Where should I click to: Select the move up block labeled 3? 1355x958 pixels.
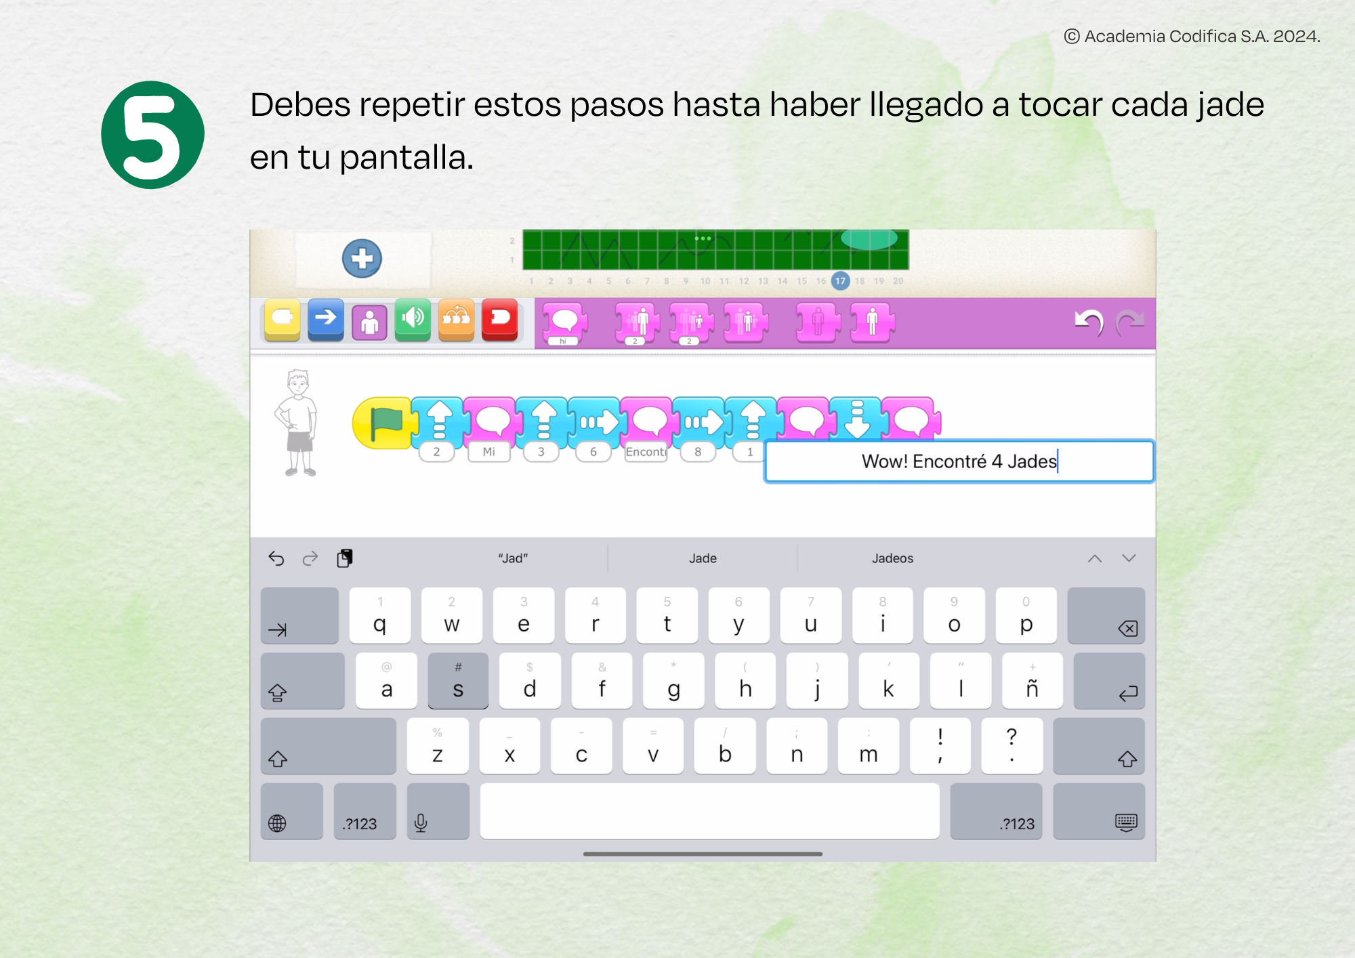click(x=543, y=423)
